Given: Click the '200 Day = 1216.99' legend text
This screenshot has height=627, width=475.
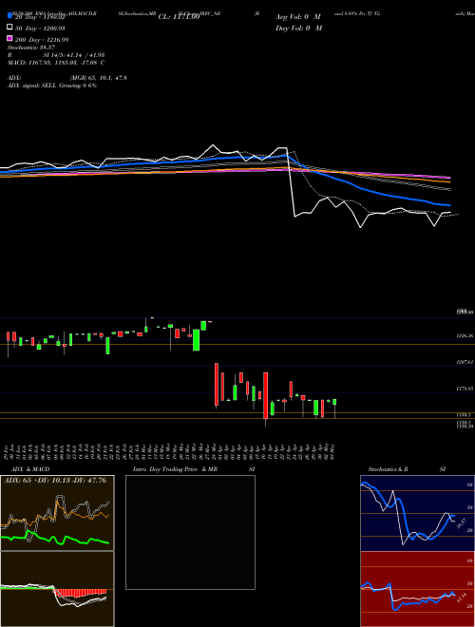Looking at the screenshot, I should 42,40.
